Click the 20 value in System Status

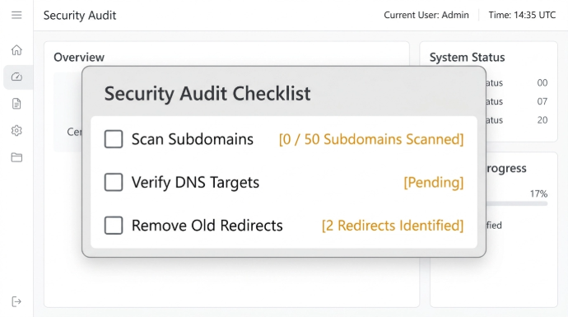542,120
